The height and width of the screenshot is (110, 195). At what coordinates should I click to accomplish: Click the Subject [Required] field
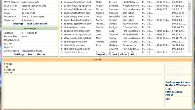pos(31,33)
